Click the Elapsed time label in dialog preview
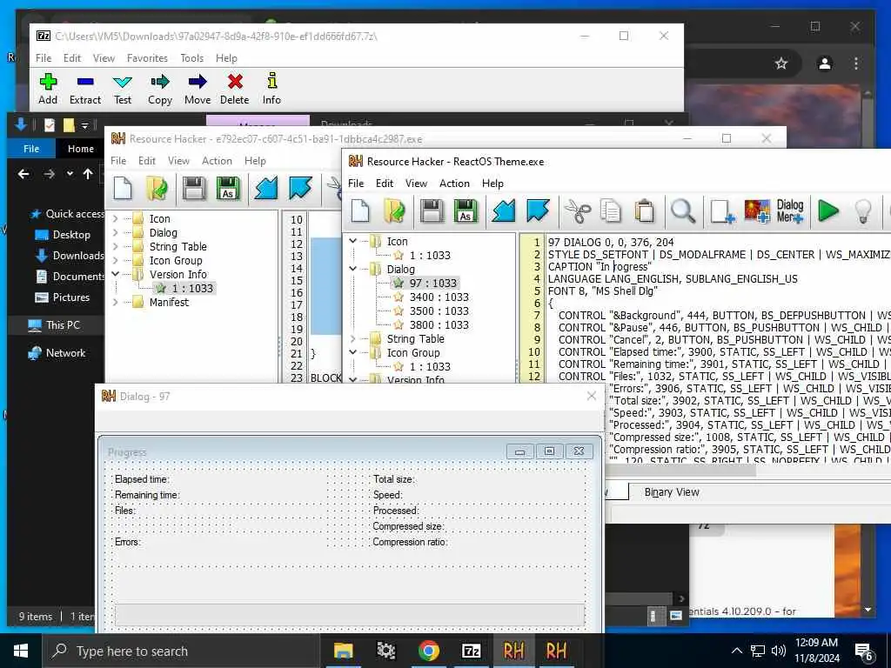Screen dimensions: 891x668 (x=142, y=479)
